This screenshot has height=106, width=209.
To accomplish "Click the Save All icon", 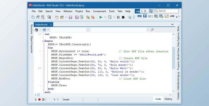I will pyautogui.click(x=77, y=17).
